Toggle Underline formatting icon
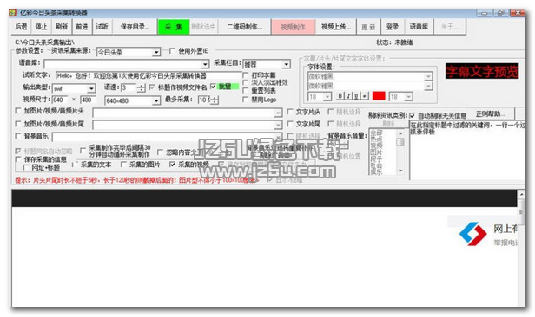 [356, 96]
